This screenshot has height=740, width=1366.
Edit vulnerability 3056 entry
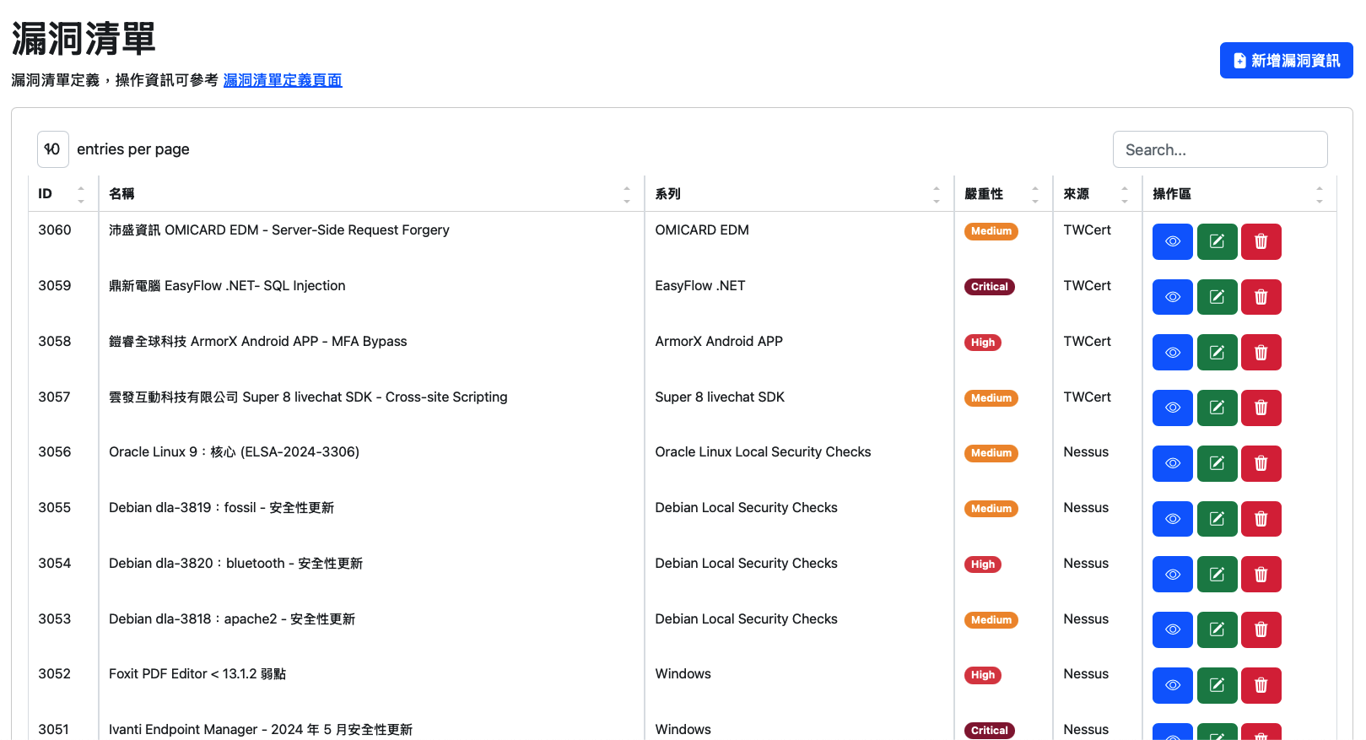point(1217,463)
